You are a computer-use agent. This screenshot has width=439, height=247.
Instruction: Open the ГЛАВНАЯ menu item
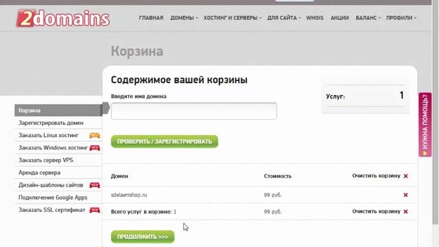click(x=151, y=18)
